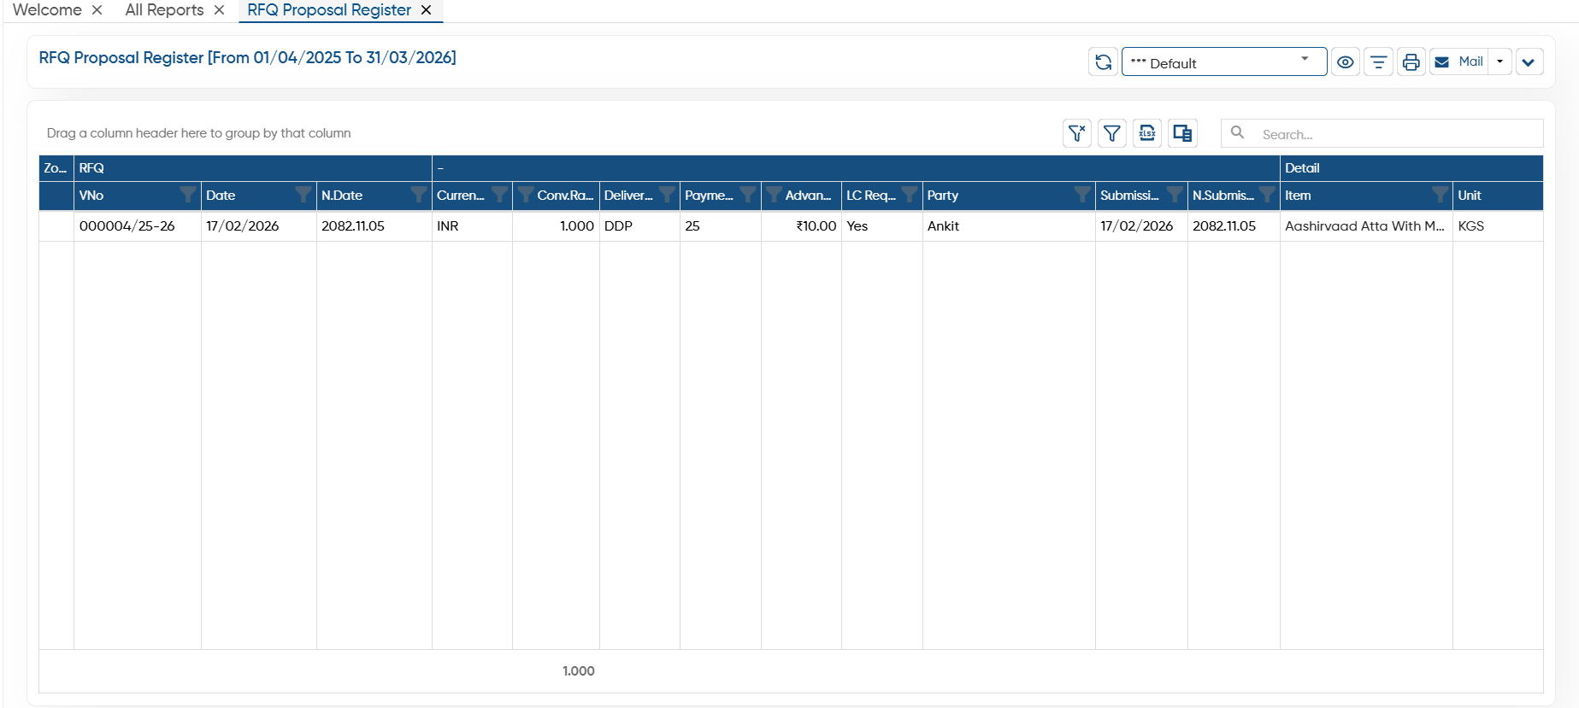Expand the Mail button dropdown arrow

(x=1499, y=62)
